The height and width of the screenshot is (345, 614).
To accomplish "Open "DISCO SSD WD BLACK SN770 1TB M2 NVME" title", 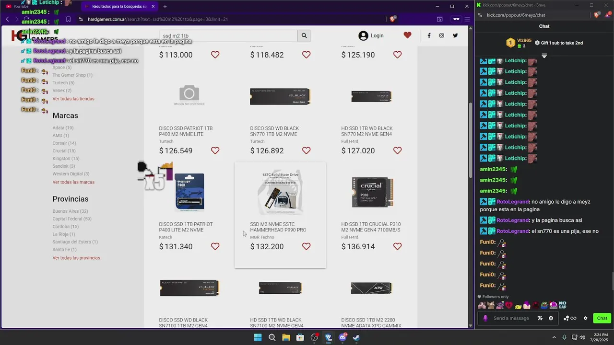I will pyautogui.click(x=274, y=131).
